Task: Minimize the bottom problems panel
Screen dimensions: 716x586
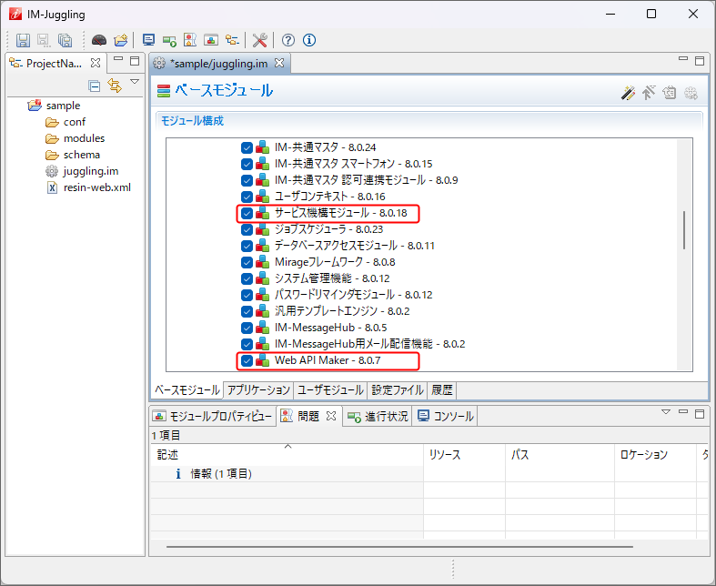Action: pyautogui.click(x=683, y=411)
